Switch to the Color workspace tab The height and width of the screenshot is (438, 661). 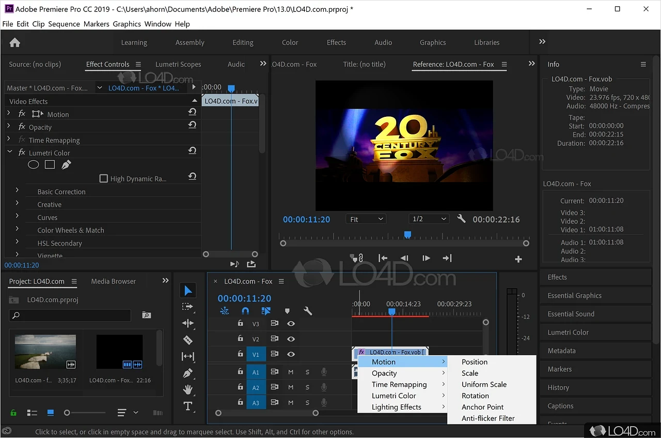point(290,42)
